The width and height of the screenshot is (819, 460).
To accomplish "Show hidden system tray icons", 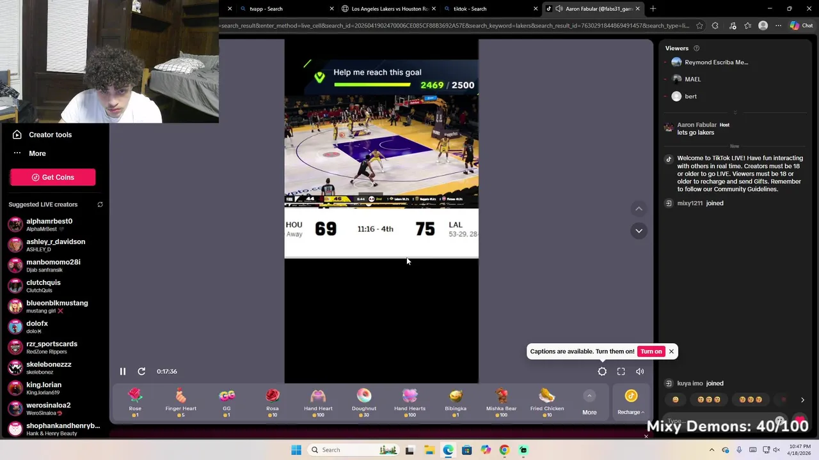I will [x=712, y=450].
